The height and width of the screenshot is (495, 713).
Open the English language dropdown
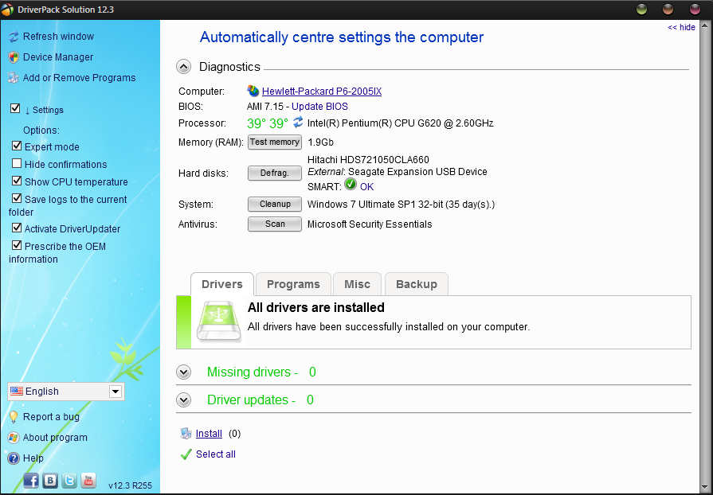pyautogui.click(x=66, y=392)
